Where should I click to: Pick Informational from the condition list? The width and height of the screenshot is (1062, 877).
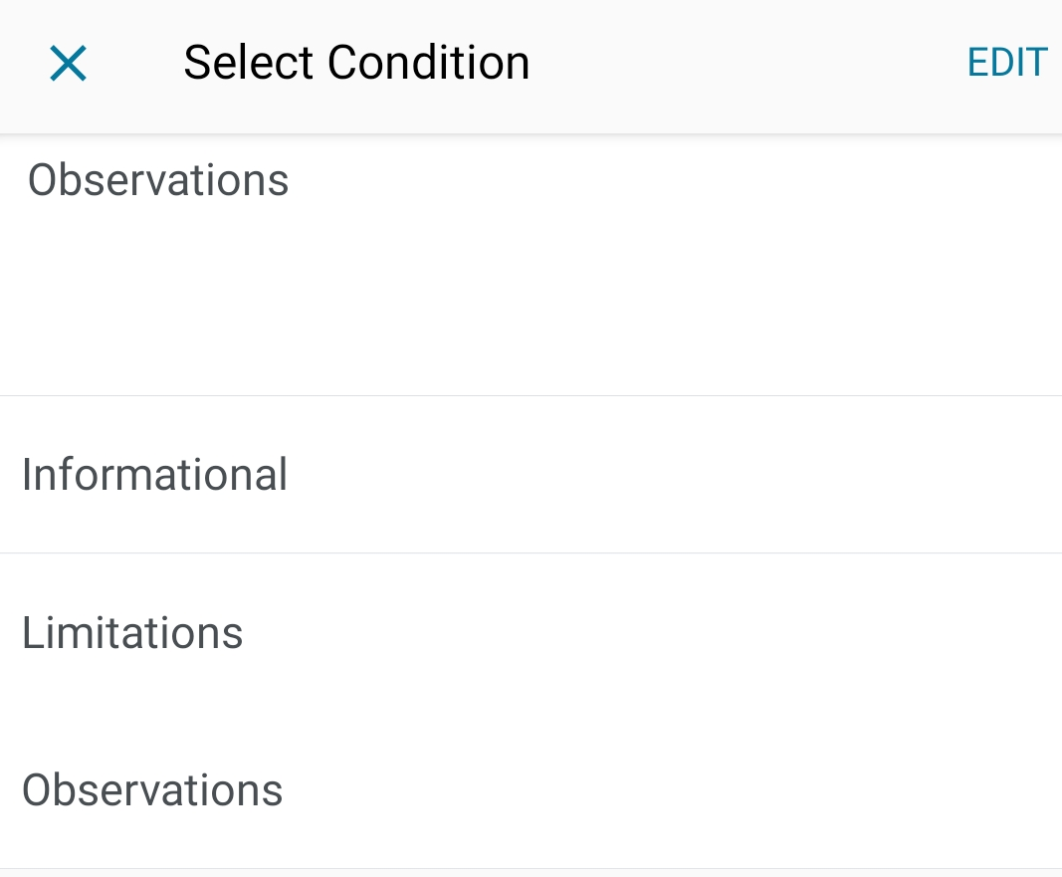(x=154, y=475)
